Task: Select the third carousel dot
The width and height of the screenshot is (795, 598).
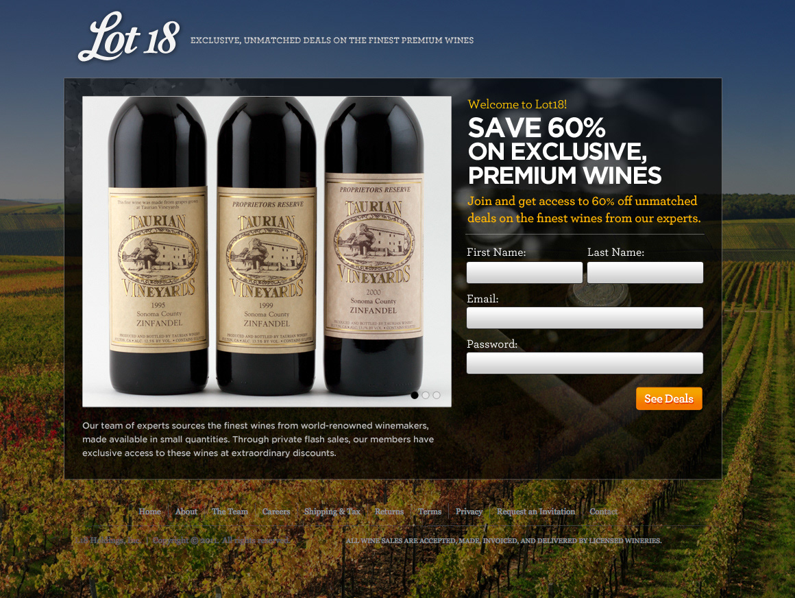Action: 437,395
